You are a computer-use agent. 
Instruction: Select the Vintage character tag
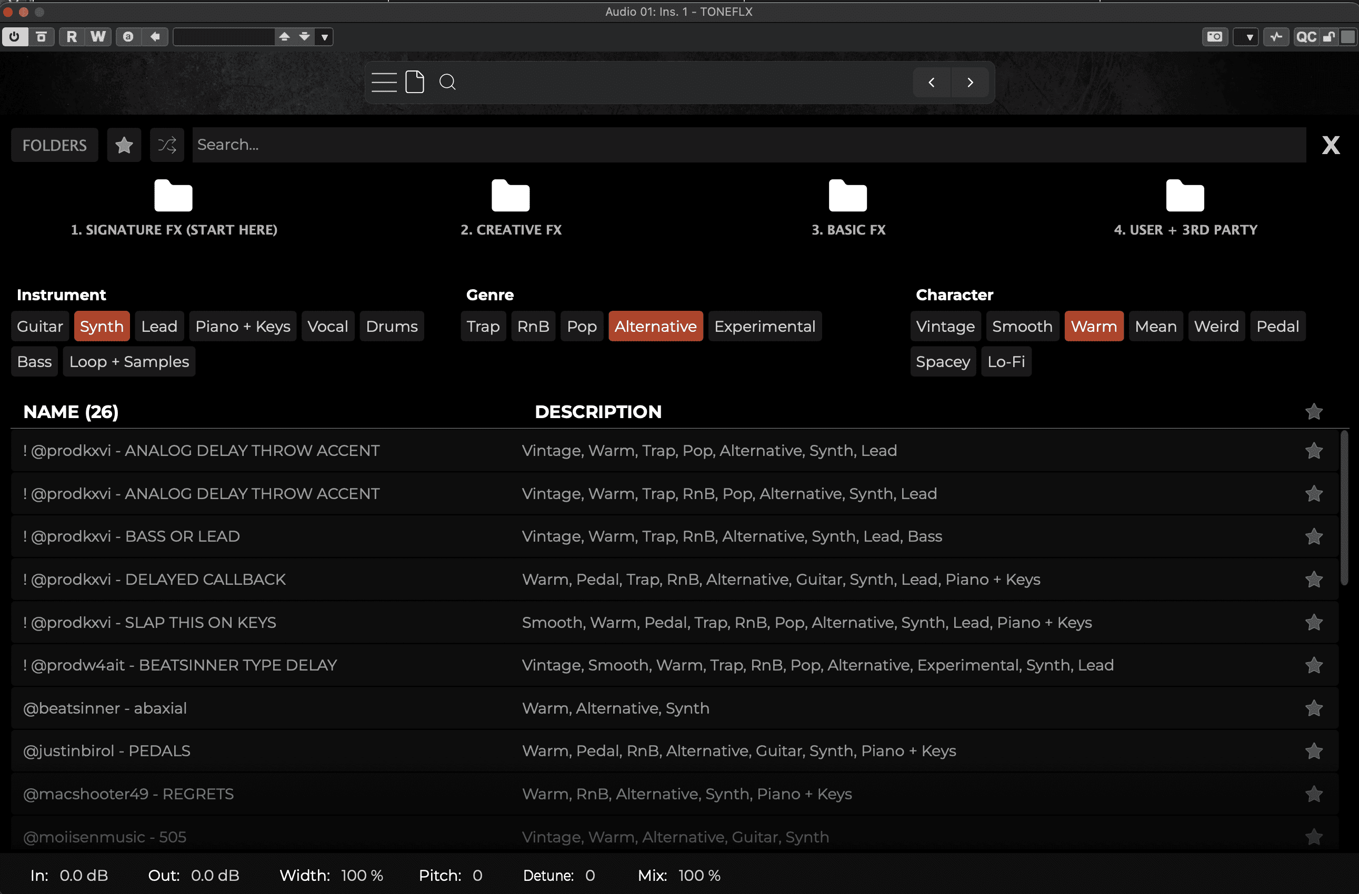(x=946, y=327)
